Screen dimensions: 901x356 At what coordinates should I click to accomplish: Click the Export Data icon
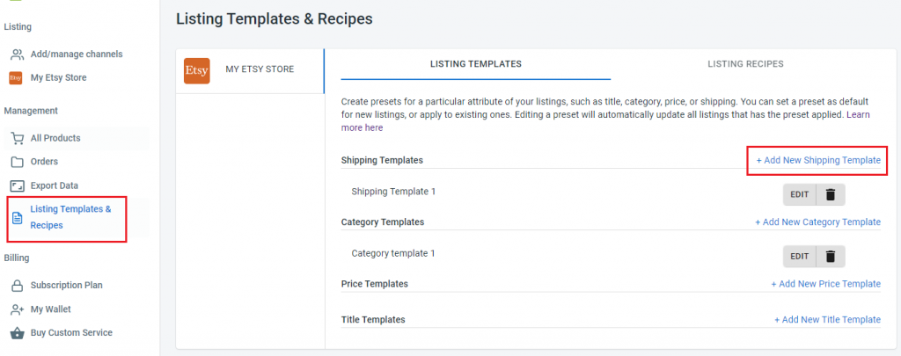[x=17, y=185]
